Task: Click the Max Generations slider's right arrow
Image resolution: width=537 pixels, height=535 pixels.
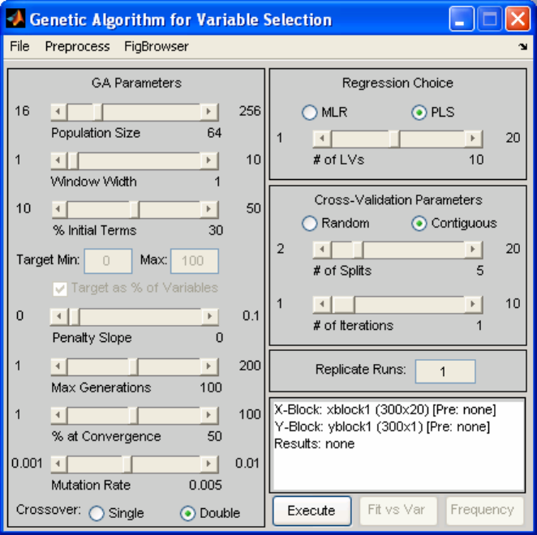Action: point(209,366)
